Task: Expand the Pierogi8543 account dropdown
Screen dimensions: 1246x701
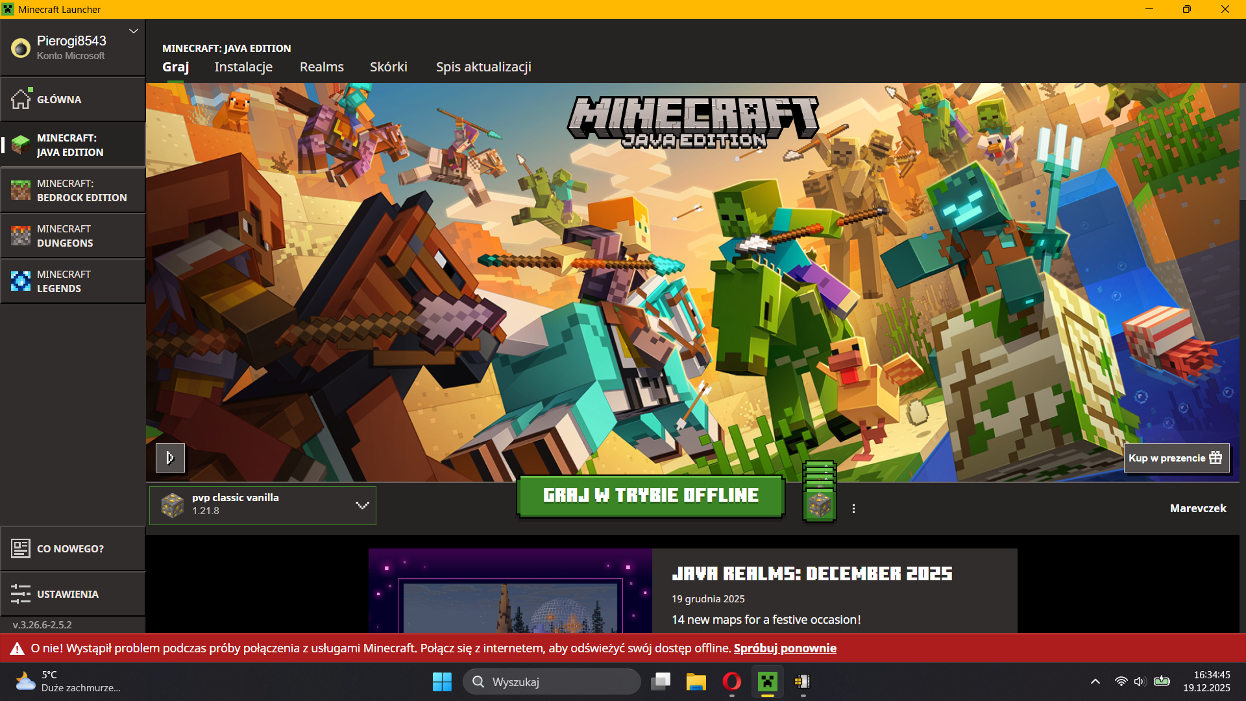Action: click(x=134, y=31)
